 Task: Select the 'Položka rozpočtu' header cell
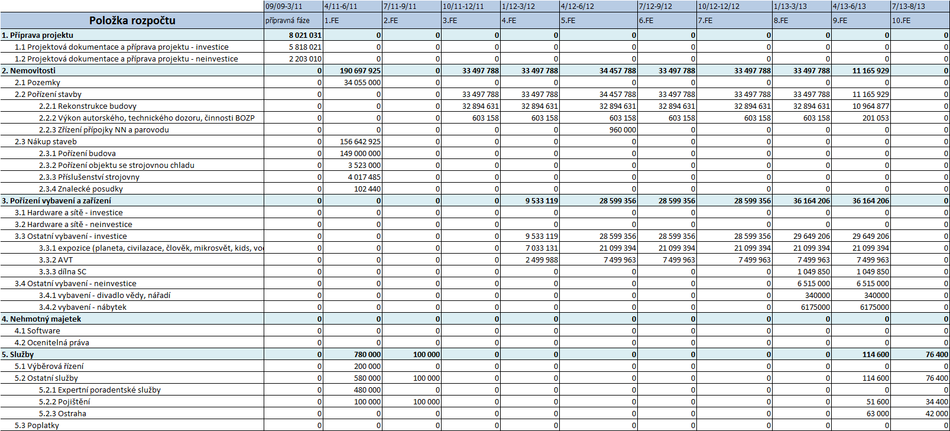(132, 20)
